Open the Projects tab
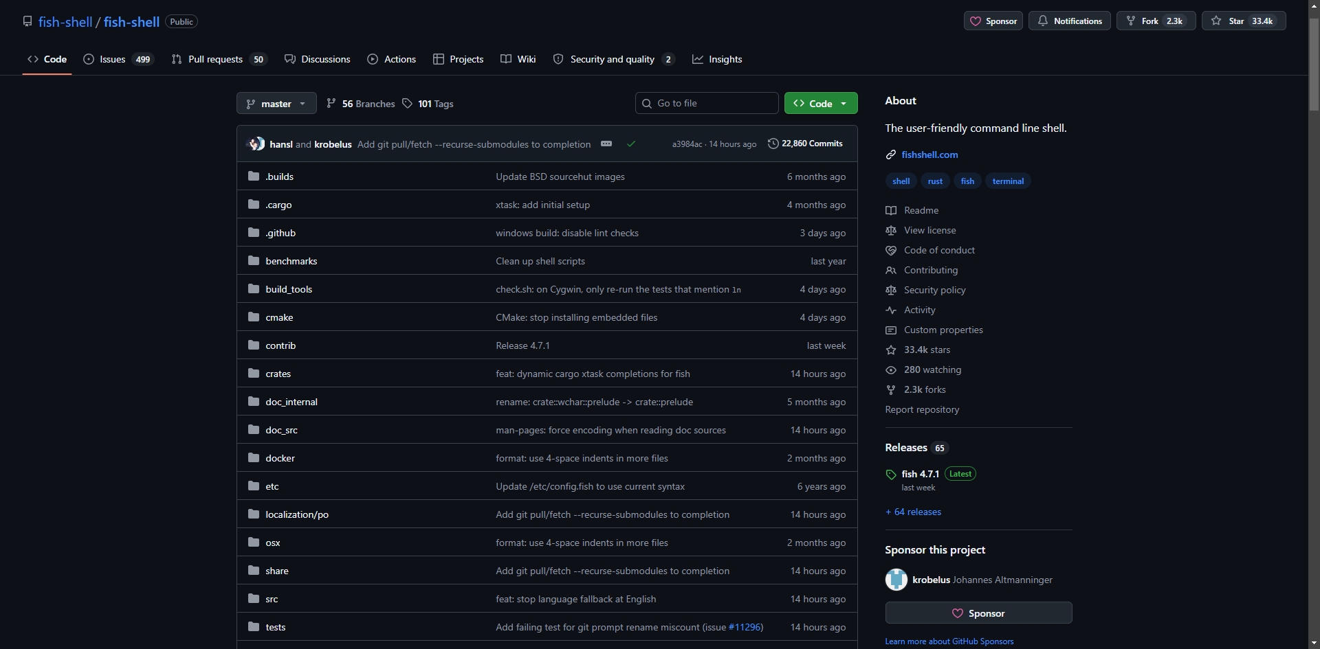 458,59
